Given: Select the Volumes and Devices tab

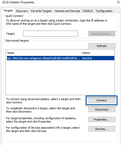Looking at the screenshot, I should tap(67, 11).
